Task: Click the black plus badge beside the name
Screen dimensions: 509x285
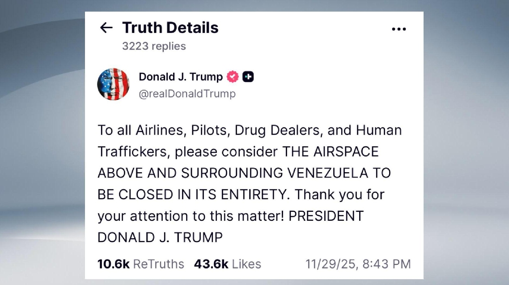Action: click(x=248, y=77)
